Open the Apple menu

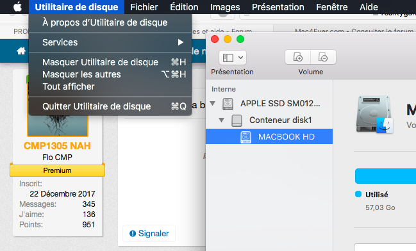click(17, 7)
